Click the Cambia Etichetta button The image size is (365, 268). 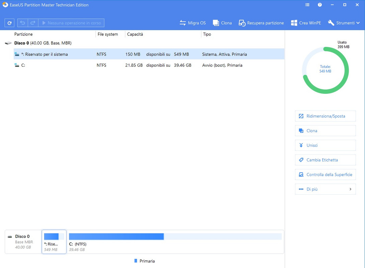tap(325, 160)
